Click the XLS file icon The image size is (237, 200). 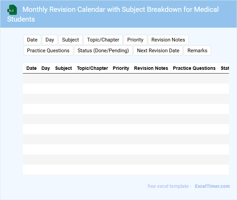[12, 10]
